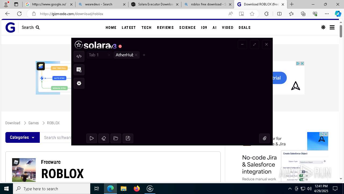Open Solara script hub list icon

click(x=79, y=70)
